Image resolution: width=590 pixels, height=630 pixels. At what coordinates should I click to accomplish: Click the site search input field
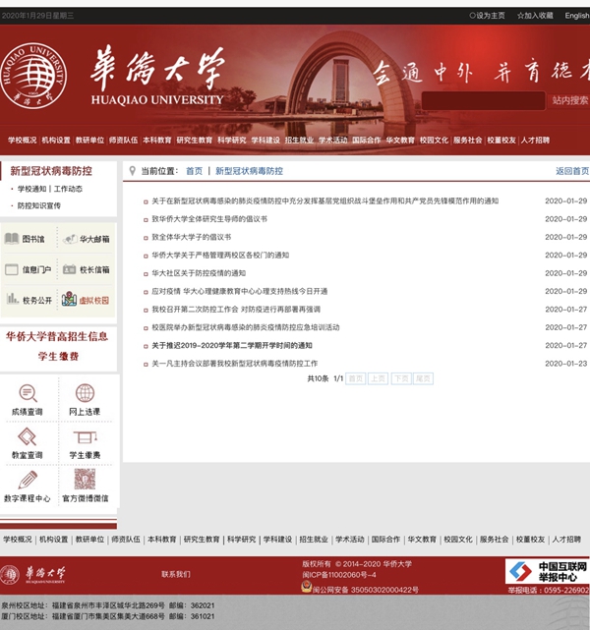click(x=483, y=100)
